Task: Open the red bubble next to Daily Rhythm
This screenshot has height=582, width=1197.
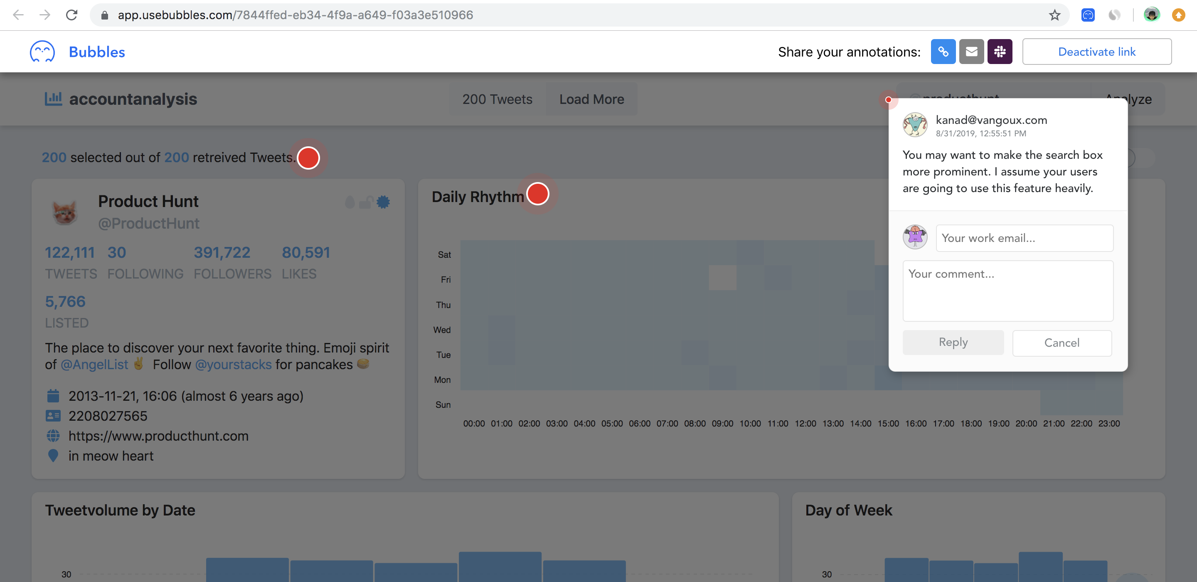Action: coord(538,194)
